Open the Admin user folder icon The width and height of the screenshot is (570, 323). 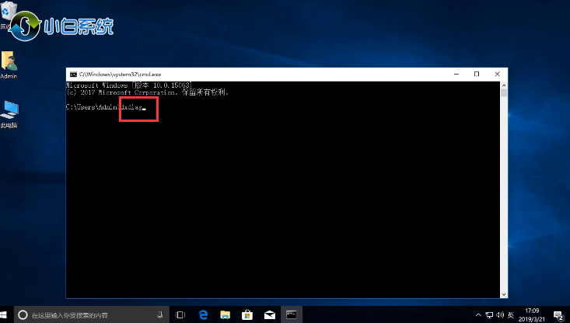pyautogui.click(x=9, y=62)
